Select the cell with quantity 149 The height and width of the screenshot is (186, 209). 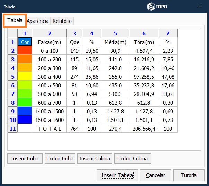point(74,50)
